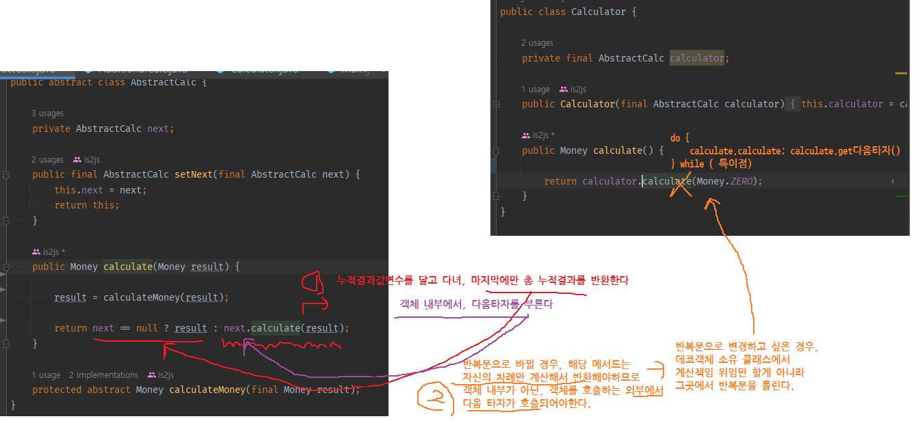Click highlighted calculate name in 'public Money calculate(Money result)'
Image resolution: width=920 pixels, height=421 pixels.
(128, 267)
